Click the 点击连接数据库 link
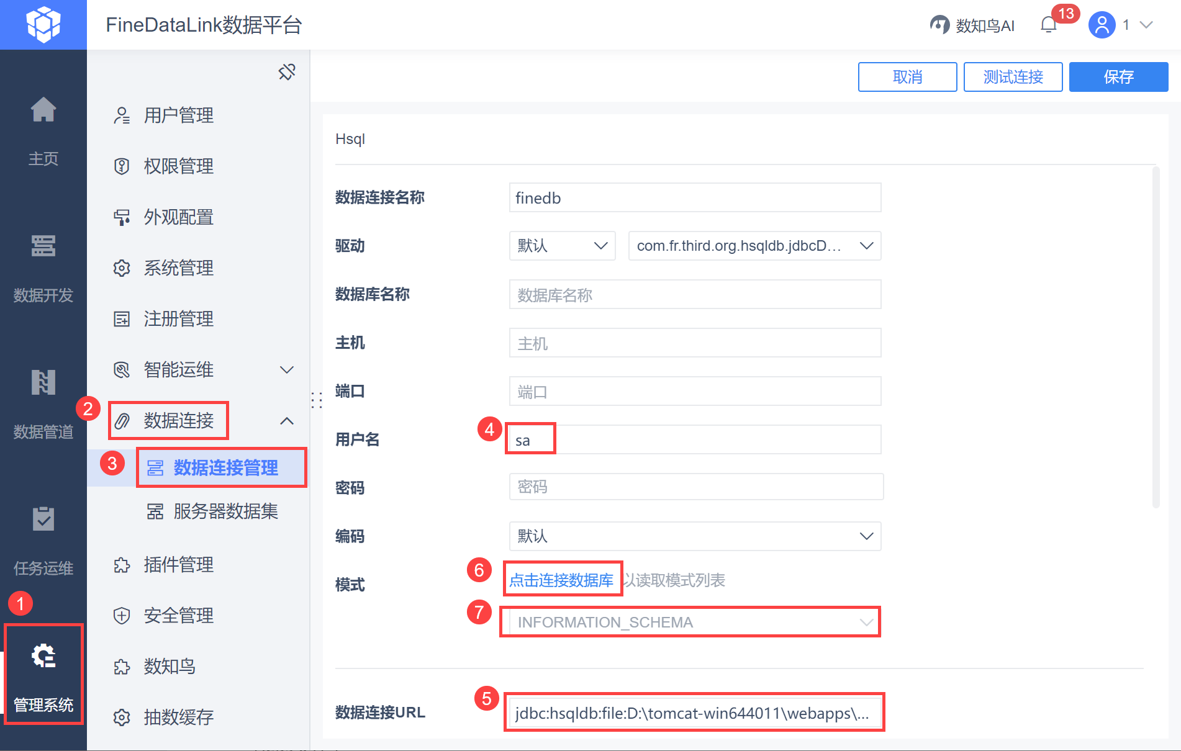1181x751 pixels. click(561, 580)
